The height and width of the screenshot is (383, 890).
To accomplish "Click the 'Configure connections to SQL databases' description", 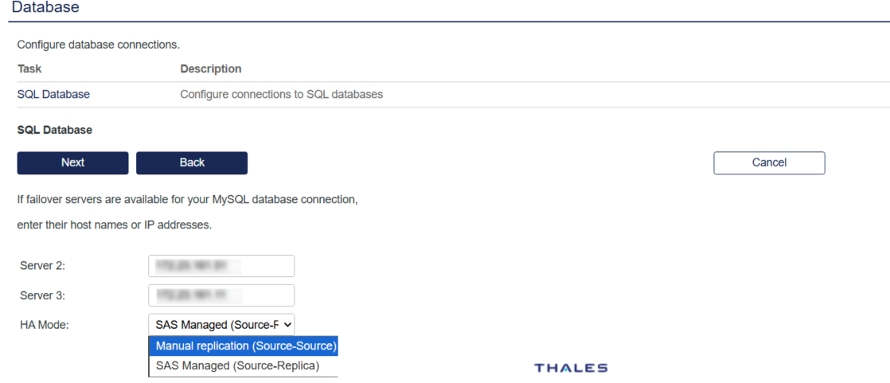I will [282, 94].
